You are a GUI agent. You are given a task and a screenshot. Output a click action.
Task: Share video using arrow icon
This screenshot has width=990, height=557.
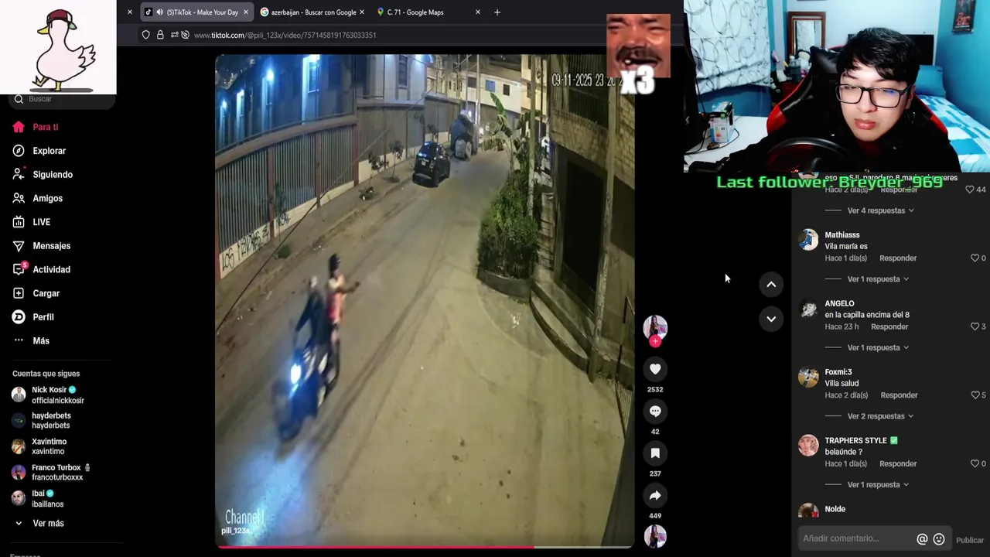(x=655, y=495)
